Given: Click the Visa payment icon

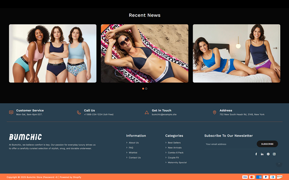Looking at the screenshot, I should click(x=245, y=177).
